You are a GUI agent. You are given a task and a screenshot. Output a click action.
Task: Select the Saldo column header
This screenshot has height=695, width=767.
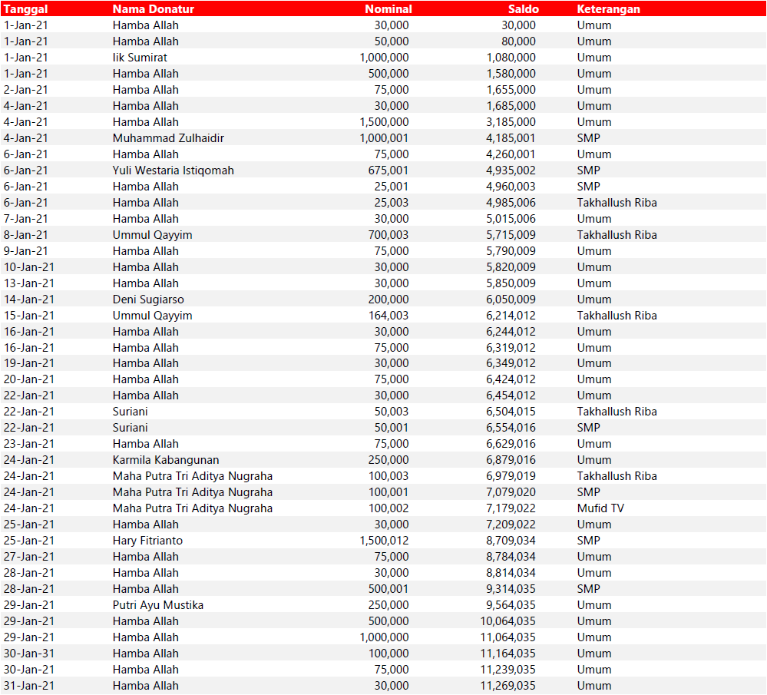coord(523,9)
